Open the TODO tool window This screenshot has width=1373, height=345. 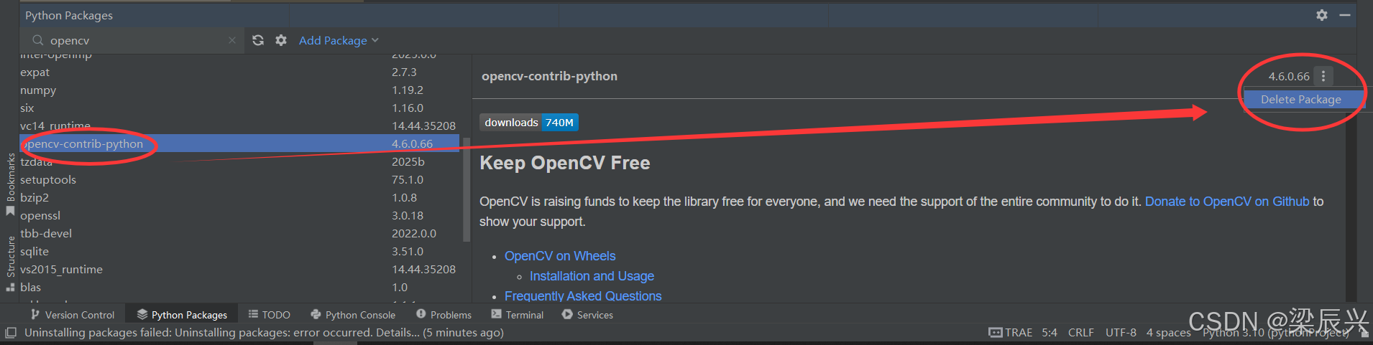pos(269,315)
